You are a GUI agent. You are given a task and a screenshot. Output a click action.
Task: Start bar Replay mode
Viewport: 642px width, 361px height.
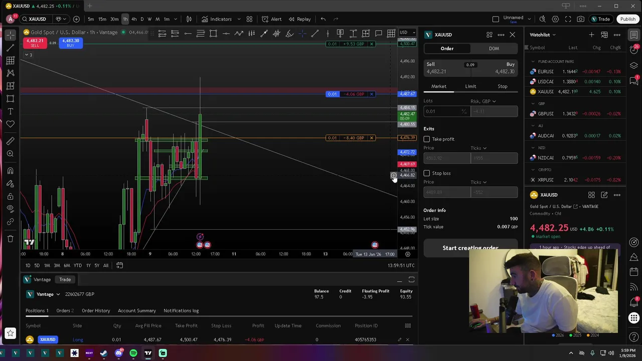click(299, 19)
